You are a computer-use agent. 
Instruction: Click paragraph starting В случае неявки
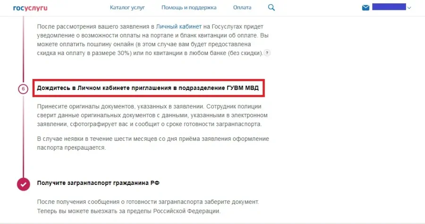click(x=153, y=143)
